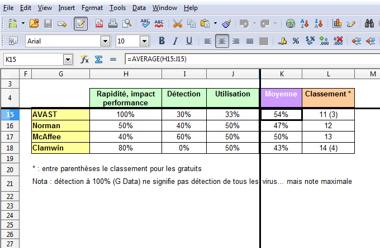Click the font size field showing 10
380x248 pixels.
128,41
